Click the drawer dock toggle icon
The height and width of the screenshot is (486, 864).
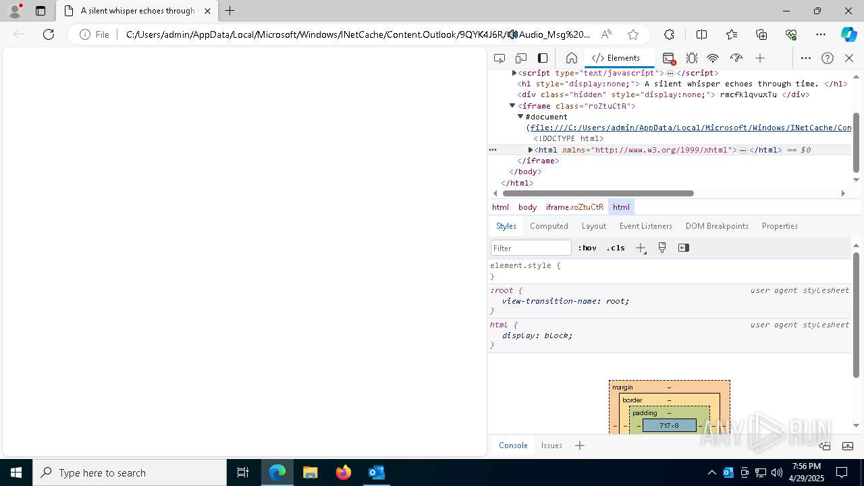825,446
